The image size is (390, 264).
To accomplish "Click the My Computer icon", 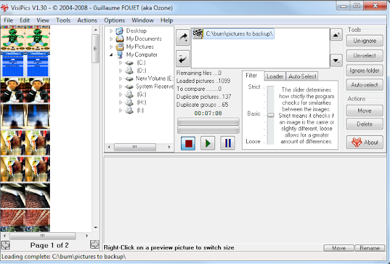I will click(119, 55).
